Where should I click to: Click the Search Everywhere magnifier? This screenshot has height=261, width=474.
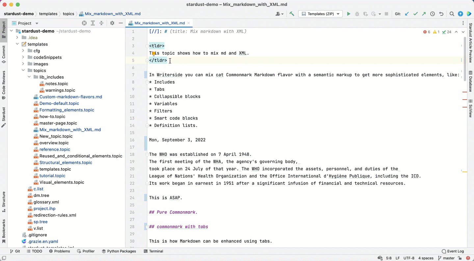coord(452,14)
